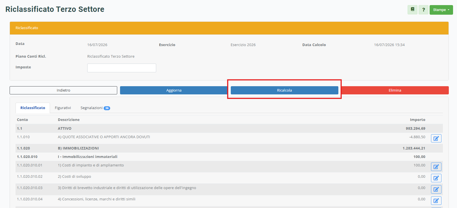Click inside the Imposte input field

click(x=122, y=68)
